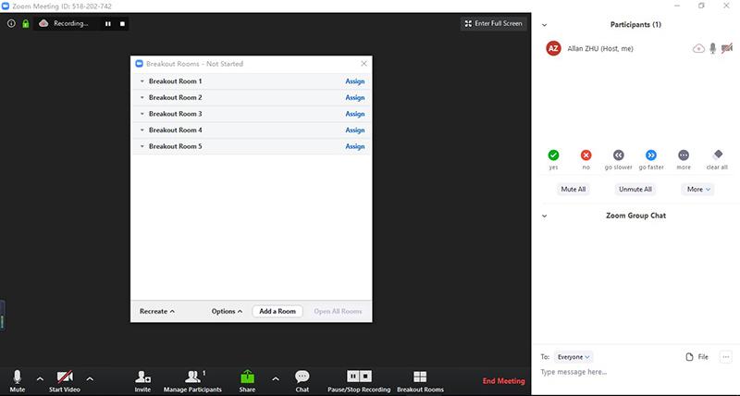Viewport: 740px width, 396px height.
Task: Open share options arrow beside Share
Action: [x=275, y=378]
